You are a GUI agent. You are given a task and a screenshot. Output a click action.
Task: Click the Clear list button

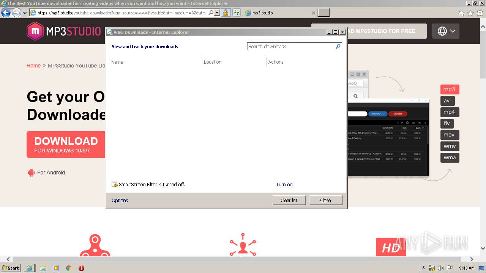point(289,200)
